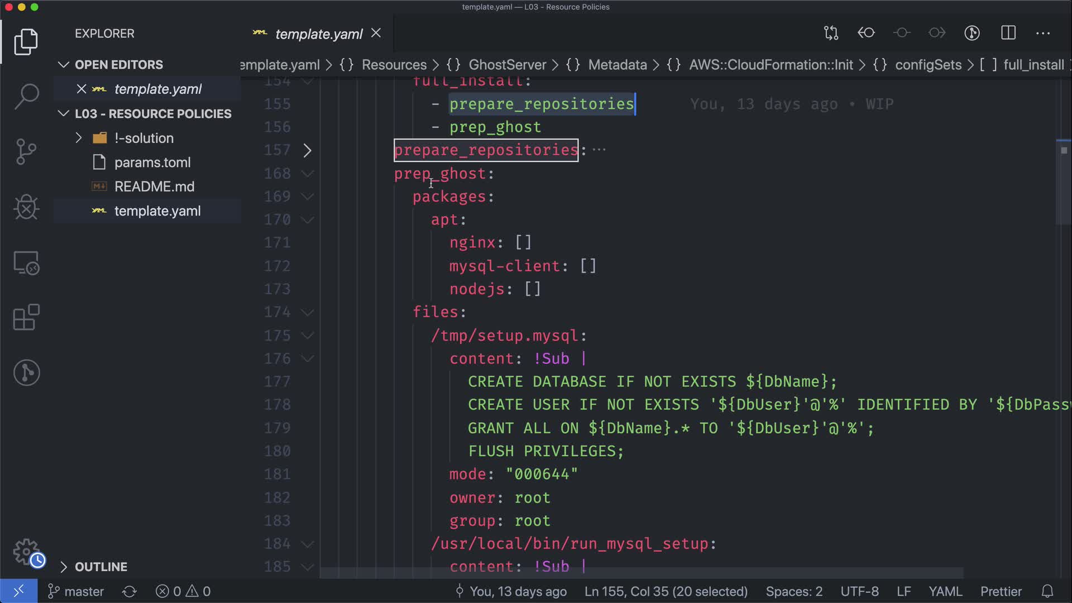This screenshot has width=1072, height=603.
Task: Fold the files block at line 174
Action: tap(307, 312)
